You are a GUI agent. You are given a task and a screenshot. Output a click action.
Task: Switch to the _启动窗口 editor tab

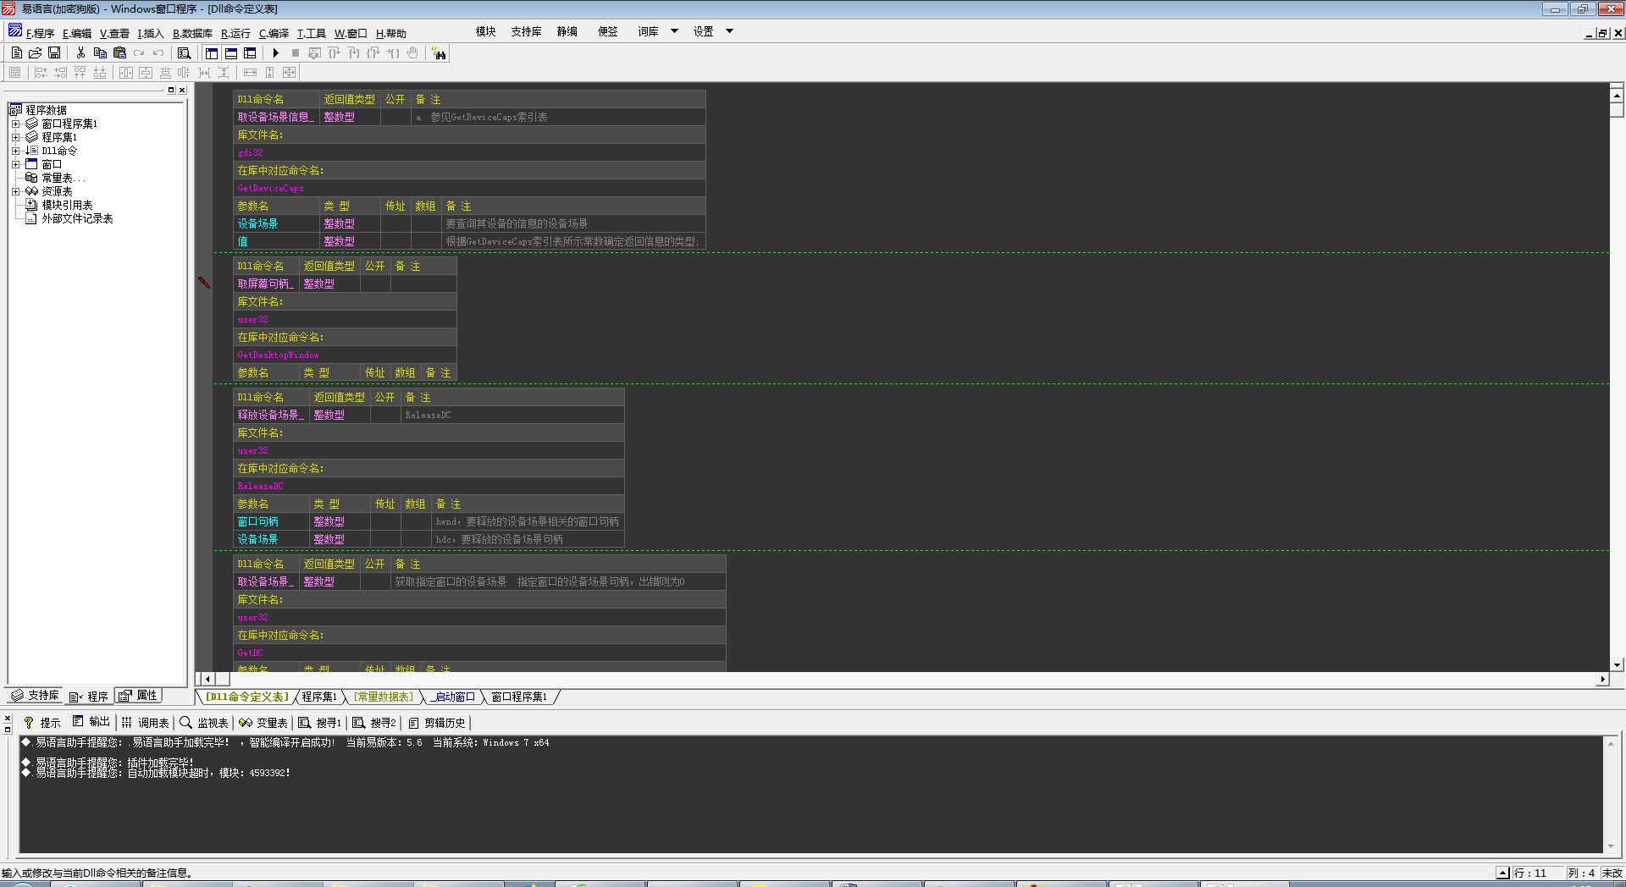(x=453, y=697)
